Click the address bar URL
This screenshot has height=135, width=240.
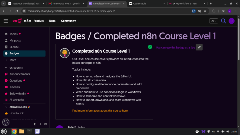click(x=71, y=11)
